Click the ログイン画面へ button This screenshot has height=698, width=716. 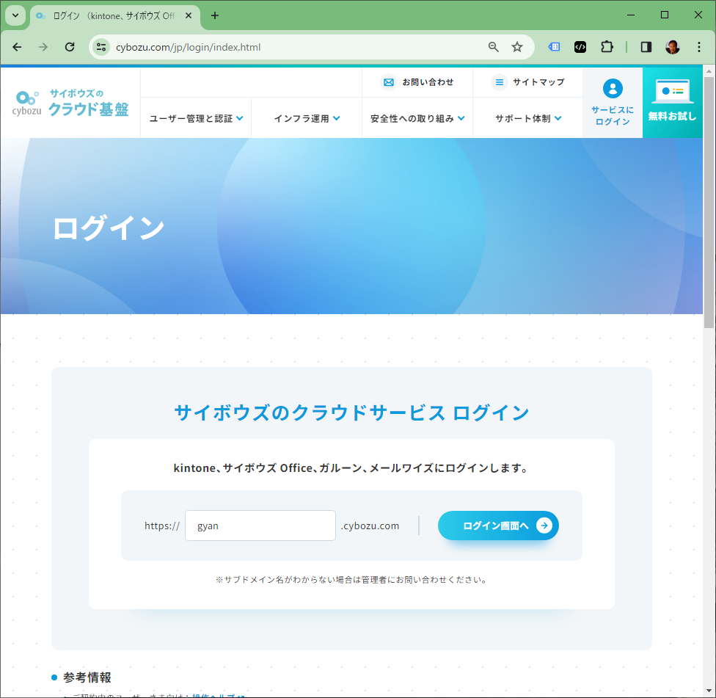click(x=498, y=526)
